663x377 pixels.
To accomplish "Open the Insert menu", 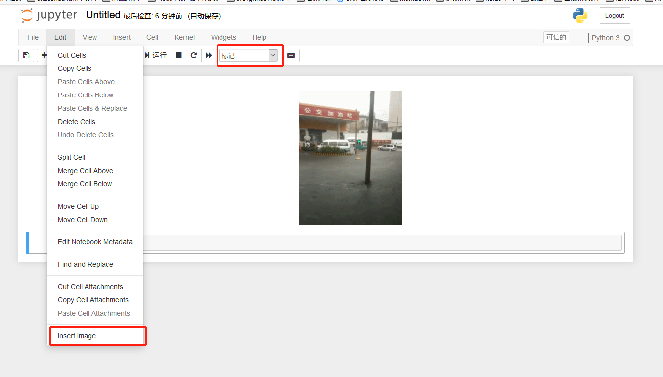I will (x=122, y=37).
